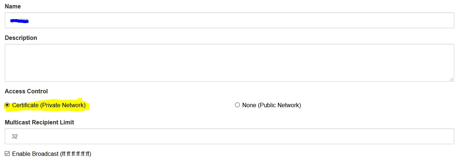Grab the Description box resize handle

[x=451, y=79]
